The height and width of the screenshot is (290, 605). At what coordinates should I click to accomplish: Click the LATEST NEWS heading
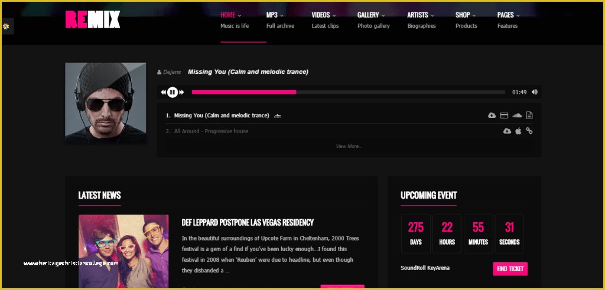click(x=99, y=195)
